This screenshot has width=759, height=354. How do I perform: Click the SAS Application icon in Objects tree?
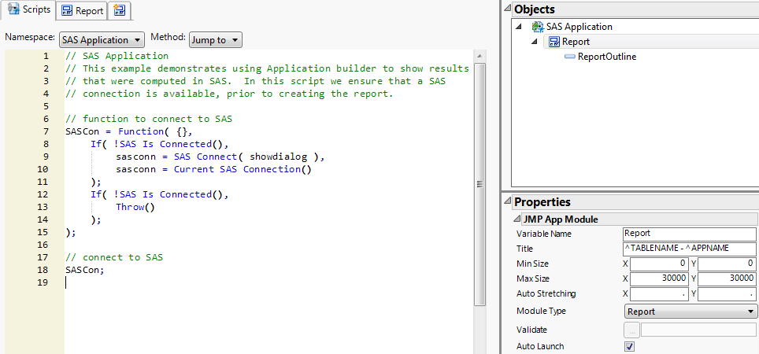pyautogui.click(x=538, y=27)
